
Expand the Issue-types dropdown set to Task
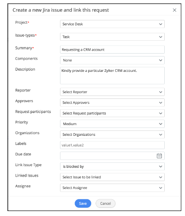112,37
